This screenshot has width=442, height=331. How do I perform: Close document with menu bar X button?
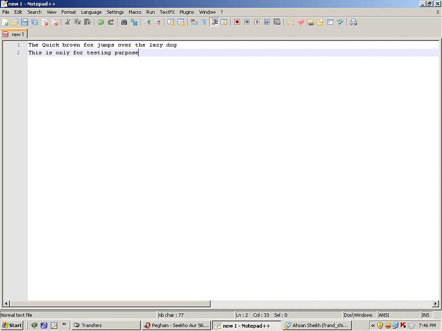438,12
